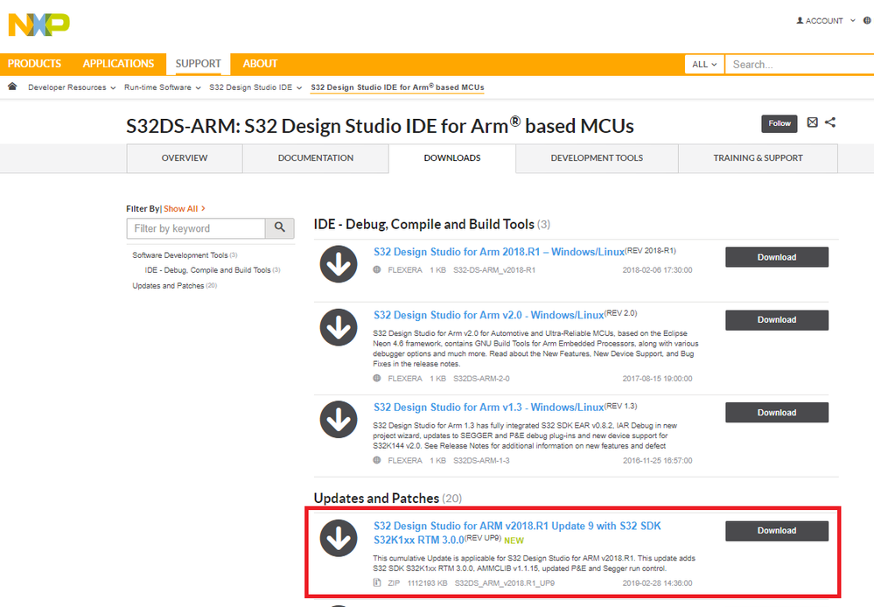Screen dimensions: 874x607
Task: Click ZIP file icon in Update 9 row
Action: (x=377, y=583)
